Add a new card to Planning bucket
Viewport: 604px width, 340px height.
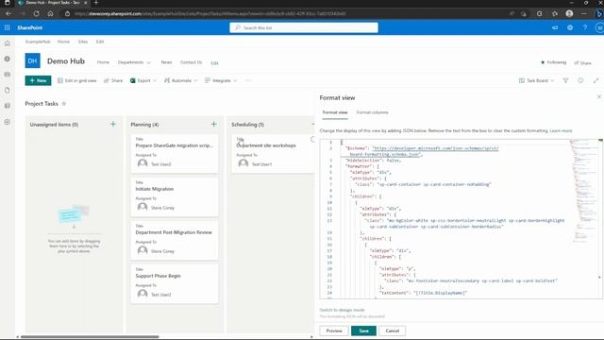pyautogui.click(x=214, y=124)
